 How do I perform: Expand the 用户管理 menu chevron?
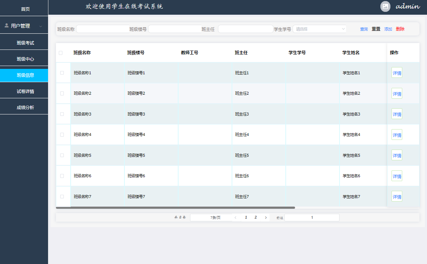point(41,26)
